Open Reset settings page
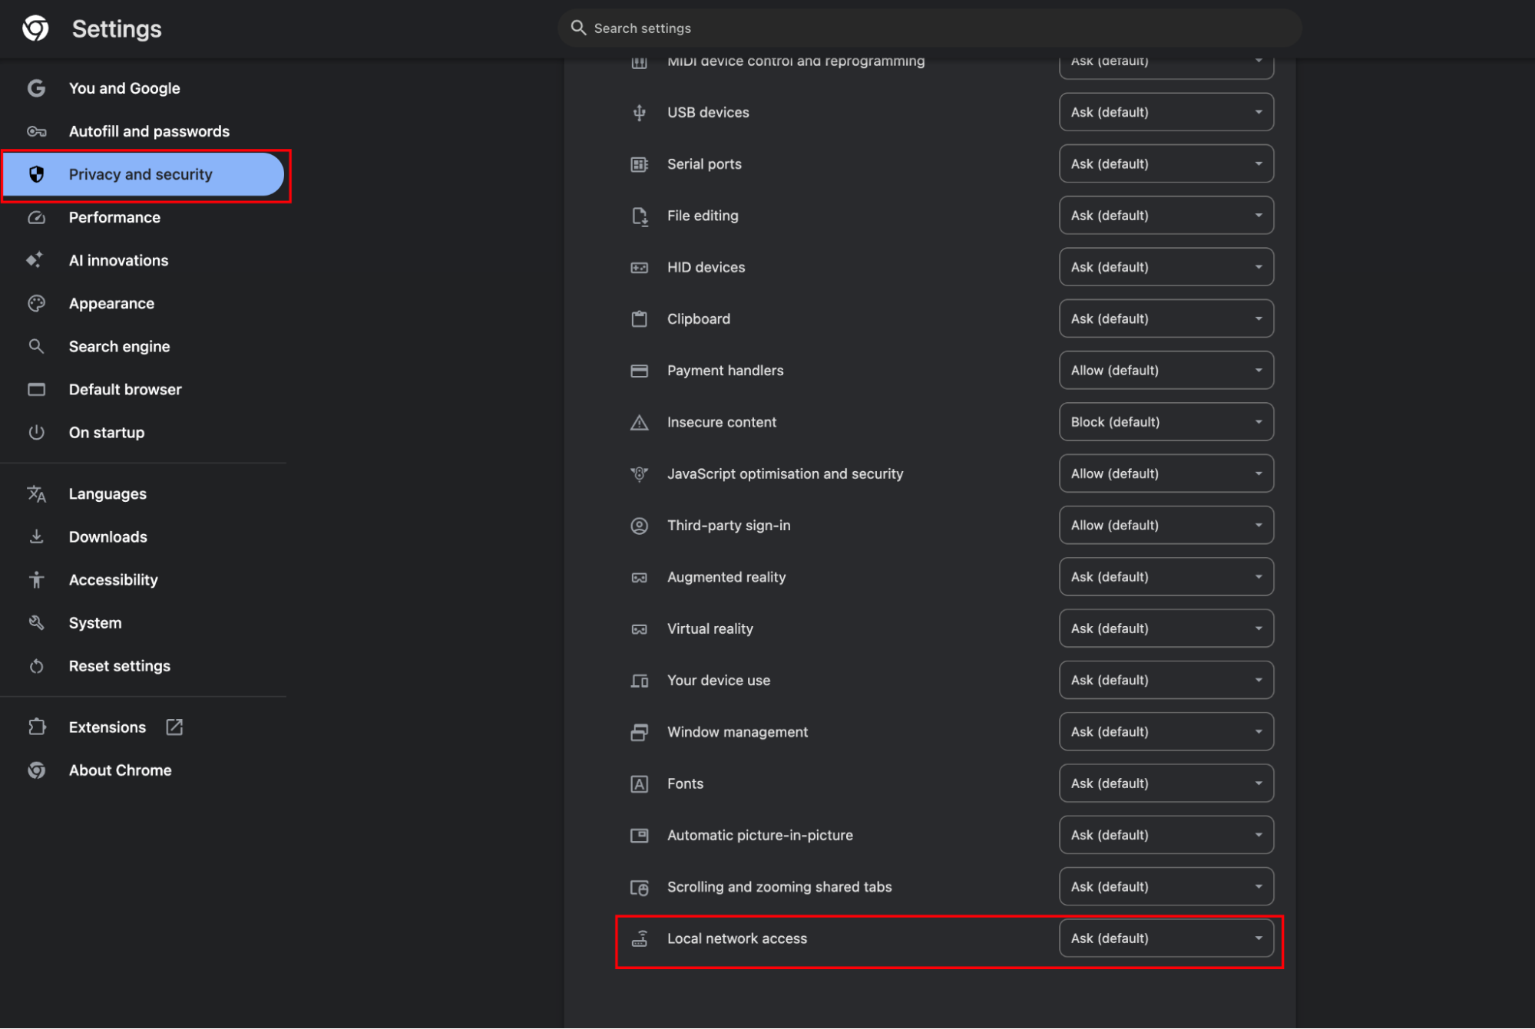 (x=119, y=666)
